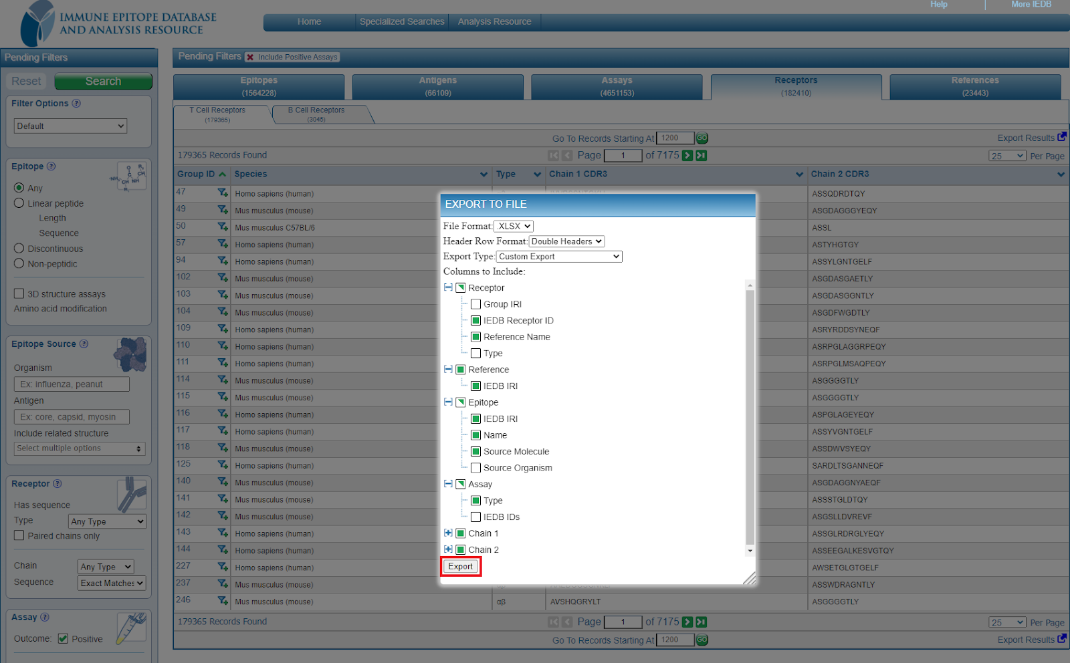1070x663 pixels.
Task: Open the Epitope section help icon
Action: pos(51,166)
